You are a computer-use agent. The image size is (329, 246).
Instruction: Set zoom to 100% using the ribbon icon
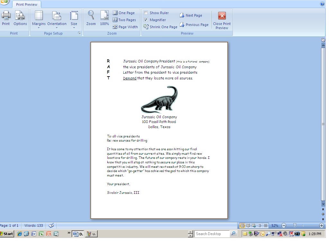click(104, 18)
